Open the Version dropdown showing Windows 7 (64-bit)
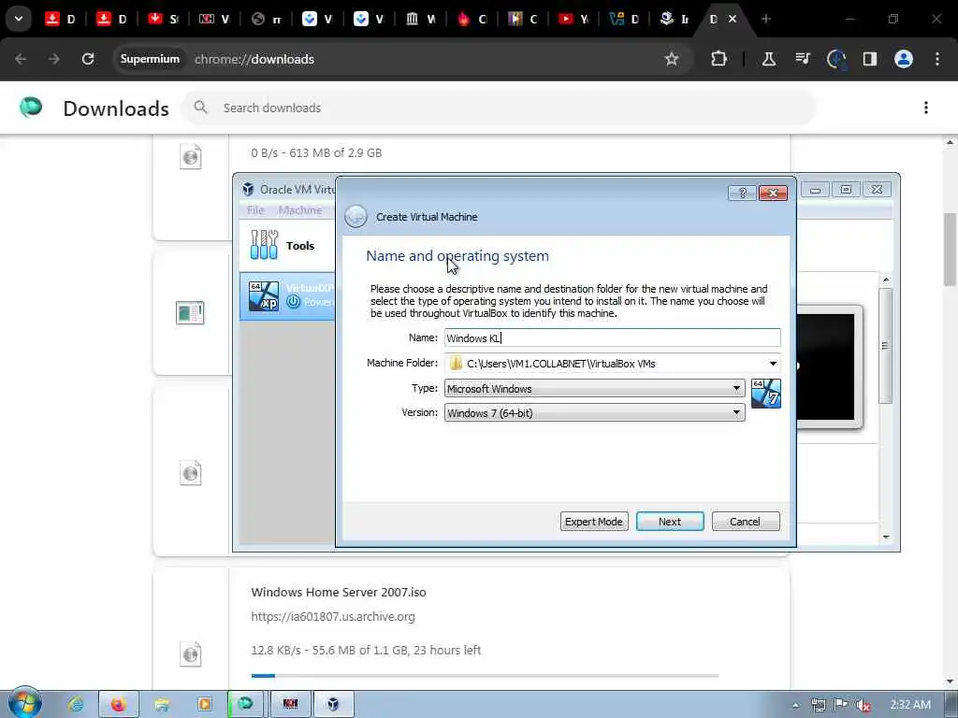This screenshot has width=958, height=718. pos(594,412)
